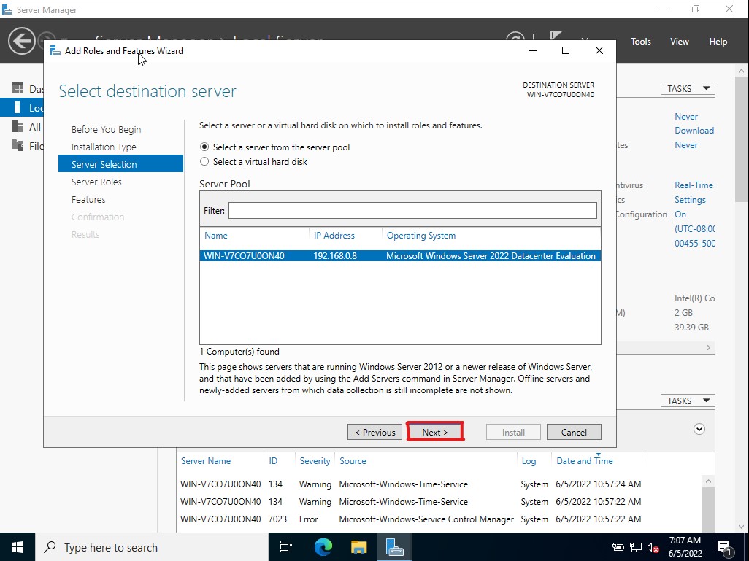Click the wizard title bar icon
Screen dimensions: 749x561
click(55, 50)
